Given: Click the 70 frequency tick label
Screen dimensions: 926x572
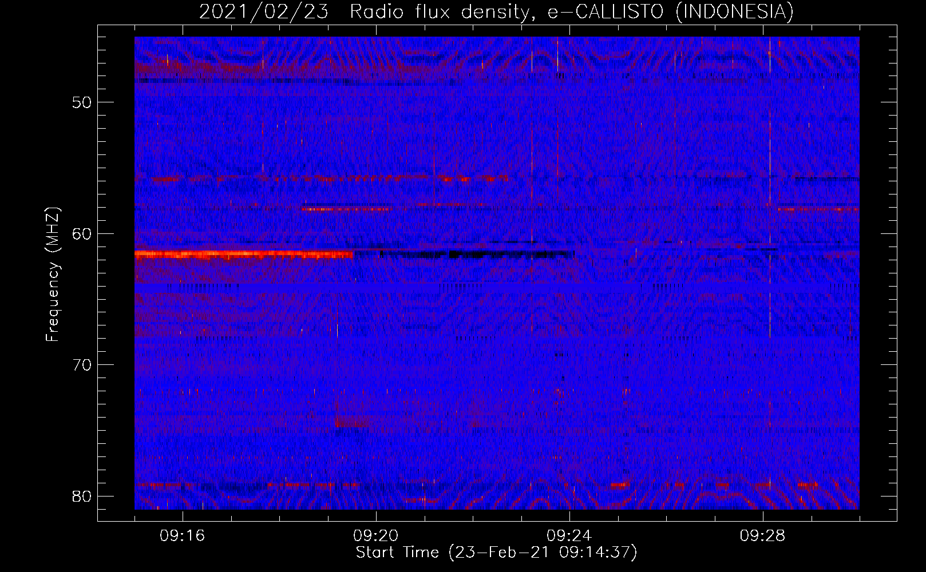Looking at the screenshot, I should (82, 365).
